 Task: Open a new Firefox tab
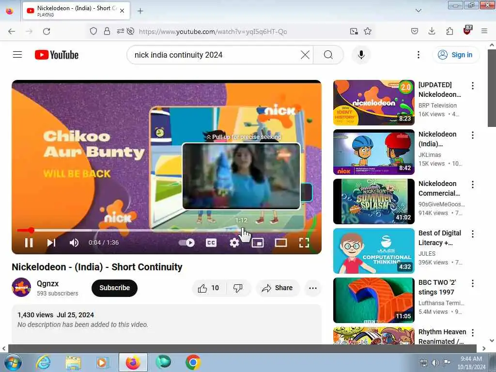point(140,11)
